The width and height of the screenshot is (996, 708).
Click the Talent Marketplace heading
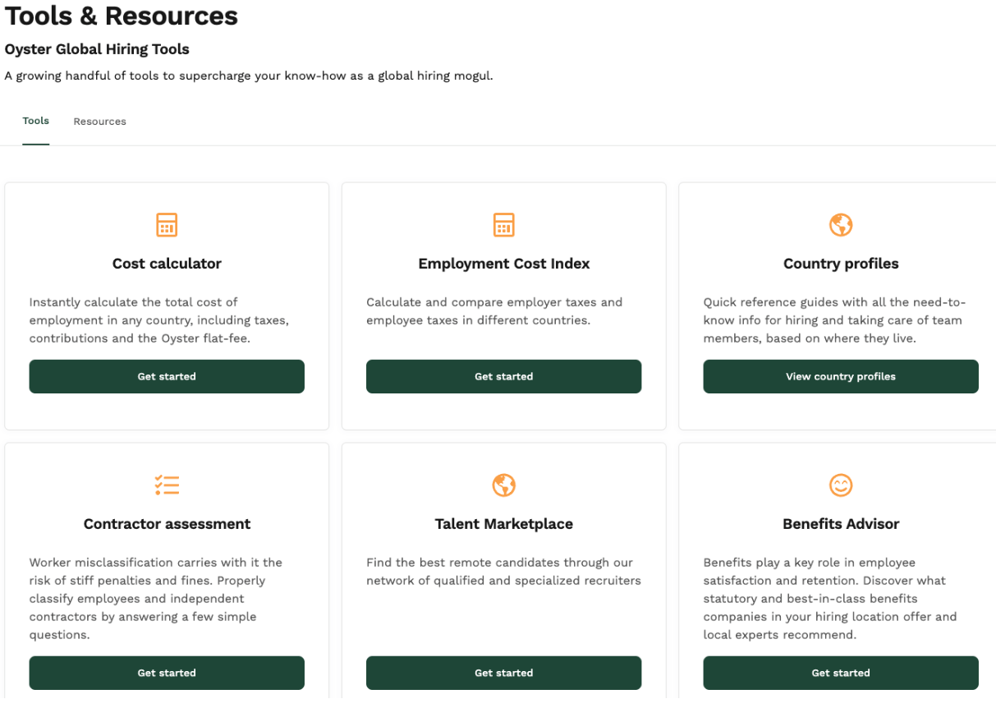point(503,524)
